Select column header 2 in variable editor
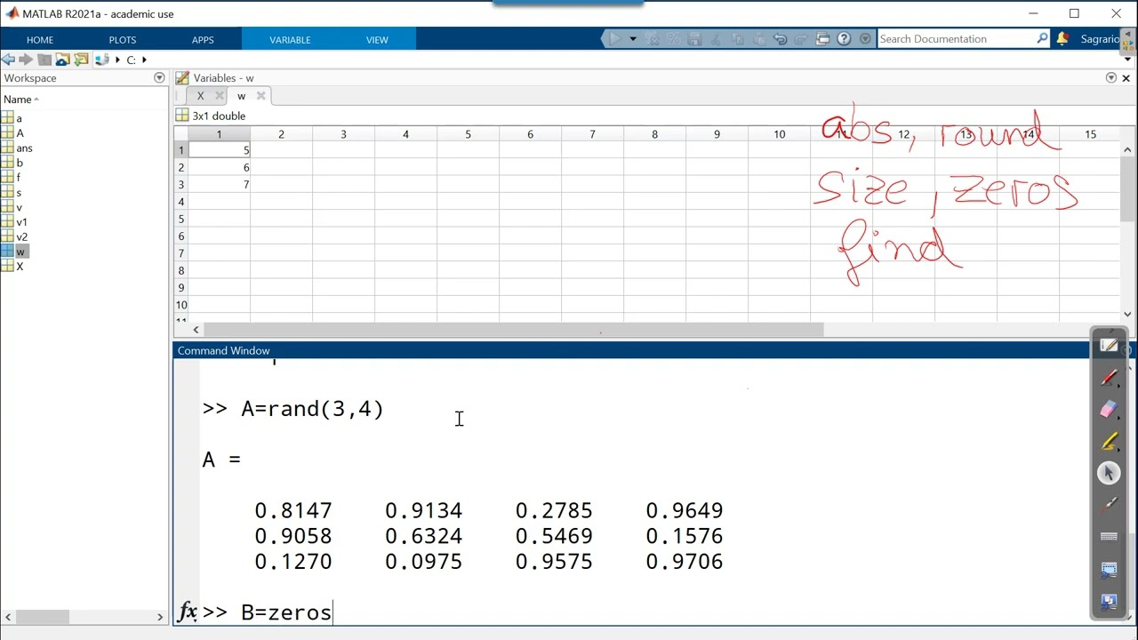This screenshot has width=1138, height=640. coord(281,134)
